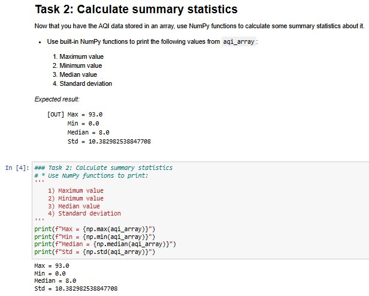Image resolution: width=369 pixels, height=296 pixels.
Task: Click list item '2. Minimum value'
Action: [77, 65]
